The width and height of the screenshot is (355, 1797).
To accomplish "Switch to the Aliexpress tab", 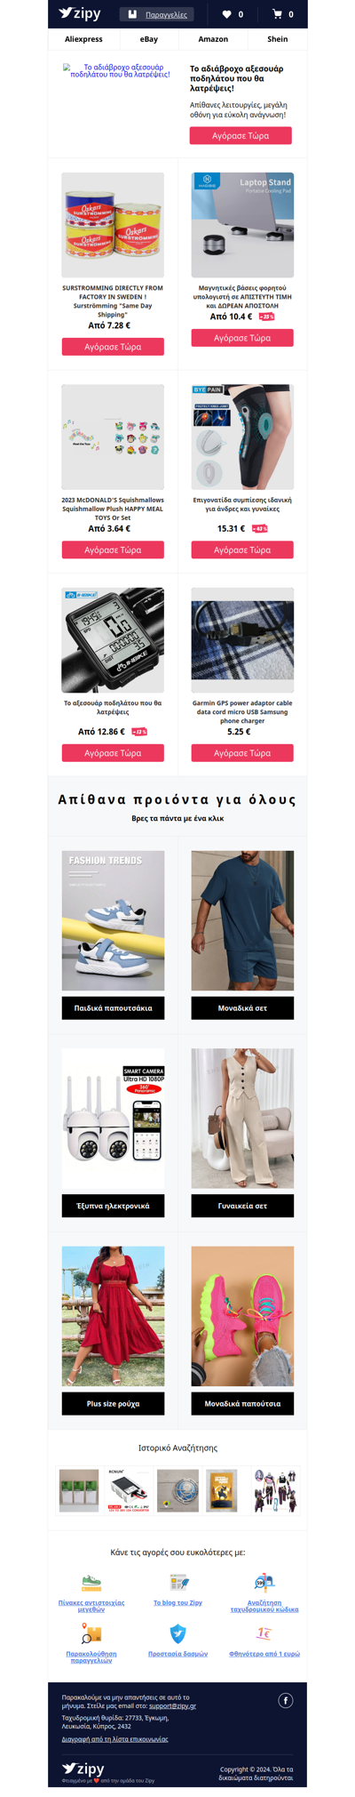I will pos(83,39).
